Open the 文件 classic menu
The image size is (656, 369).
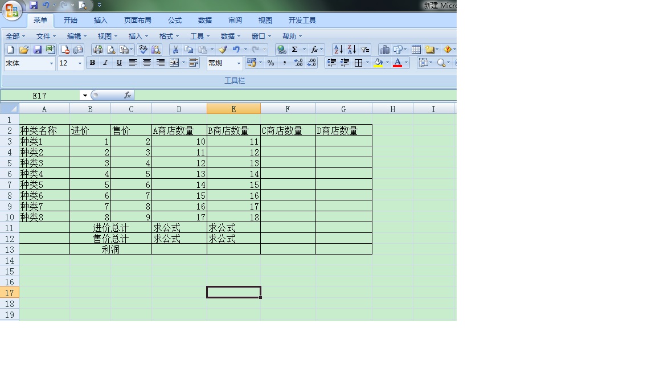pos(46,36)
